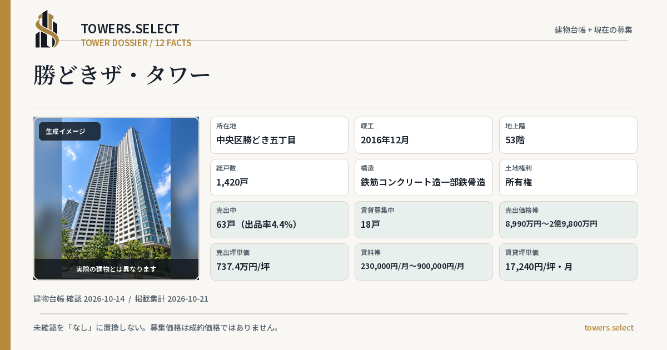Screen dimensions: 667x350
Task: Click the TOWERS.SELECT tower logo icon
Action: tap(47, 29)
